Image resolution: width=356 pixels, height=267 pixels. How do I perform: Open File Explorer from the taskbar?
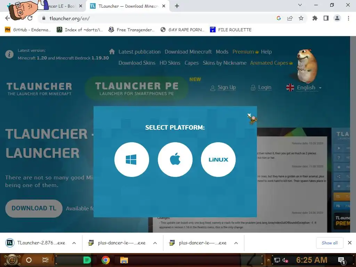pyautogui.click(x=124, y=260)
